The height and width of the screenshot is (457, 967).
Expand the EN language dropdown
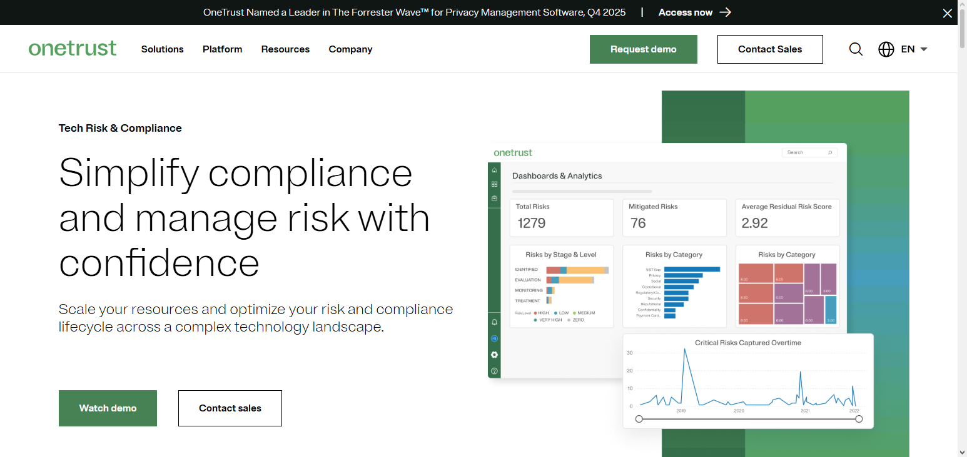[x=913, y=49]
